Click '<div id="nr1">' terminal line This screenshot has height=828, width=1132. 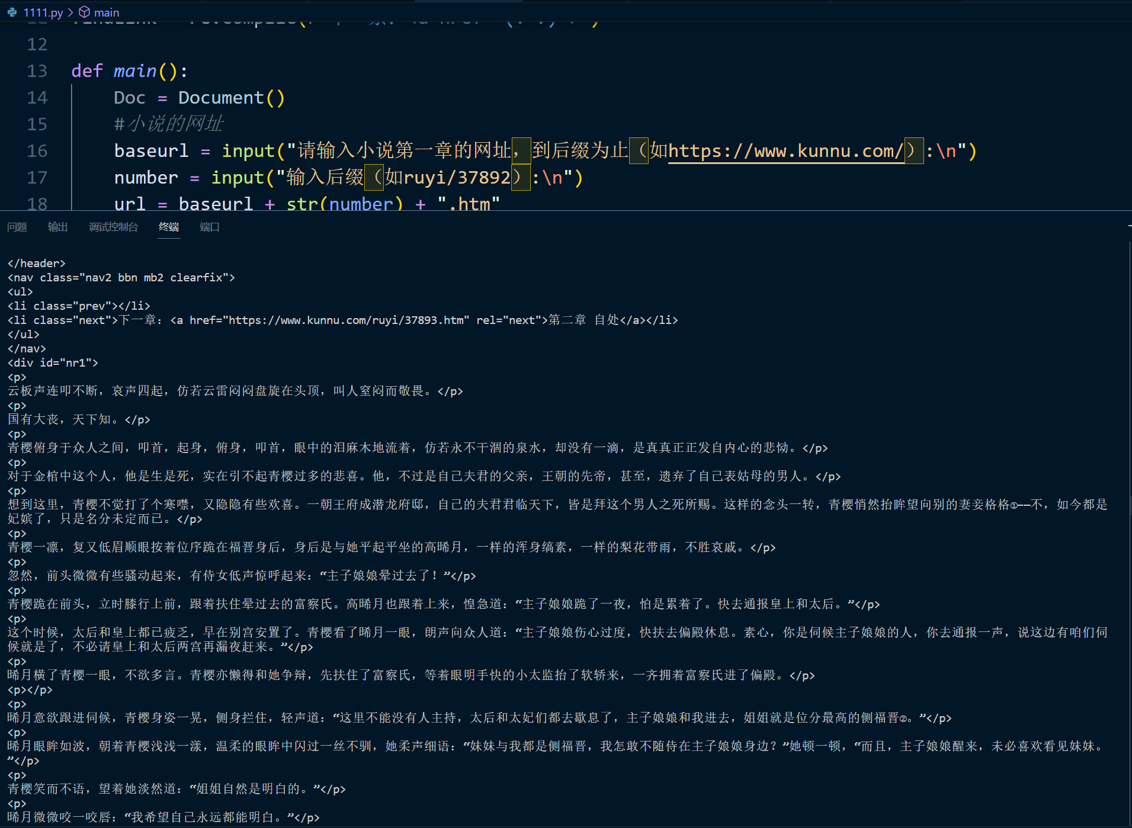pyautogui.click(x=53, y=362)
